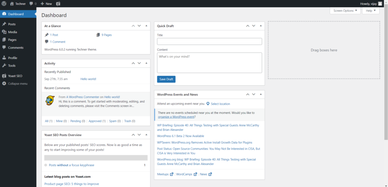This screenshot has height=187, width=388.
Task: Move Activity box up
Action: (x=133, y=63)
